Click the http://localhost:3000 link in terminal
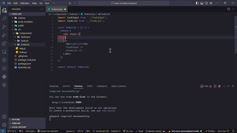The image size is (237, 133). (x=67, y=102)
